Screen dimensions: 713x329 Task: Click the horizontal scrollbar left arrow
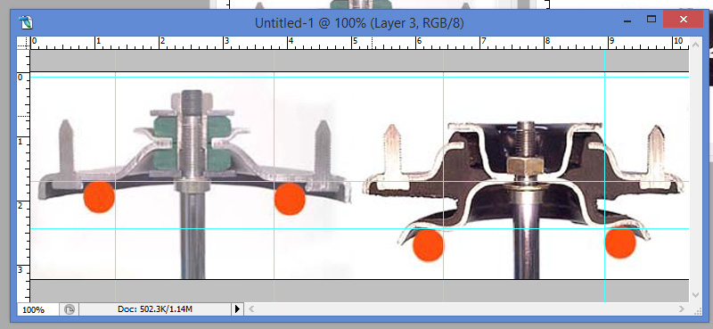point(251,309)
